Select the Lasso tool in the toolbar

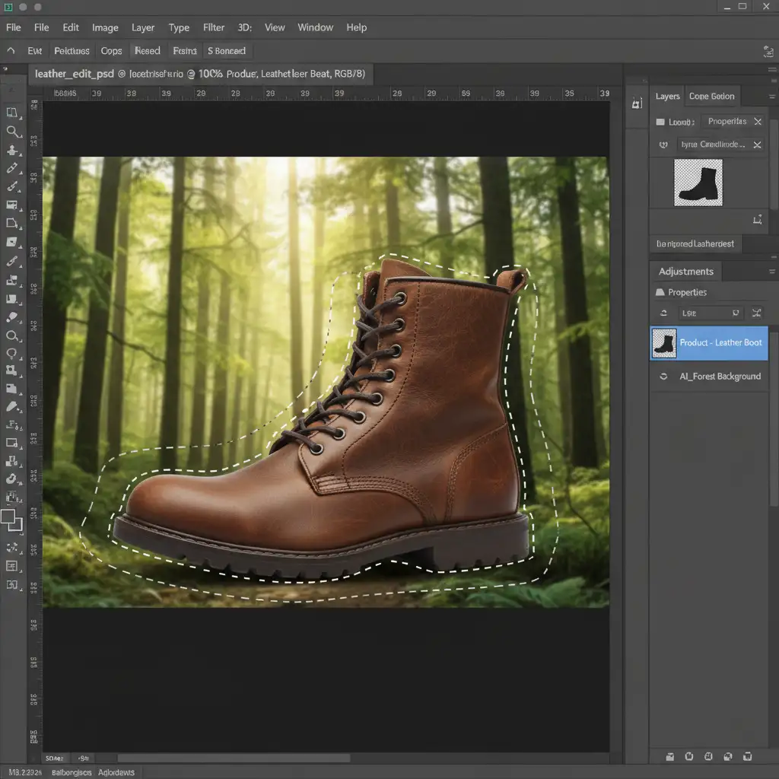pos(12,353)
